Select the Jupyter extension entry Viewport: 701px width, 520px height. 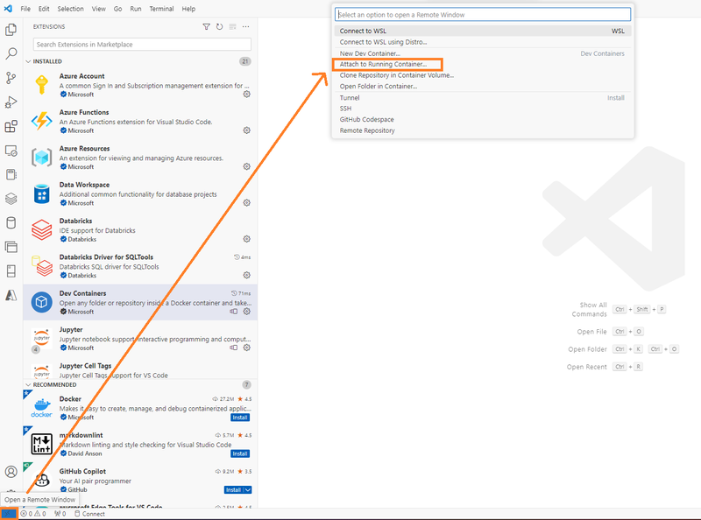[140, 338]
